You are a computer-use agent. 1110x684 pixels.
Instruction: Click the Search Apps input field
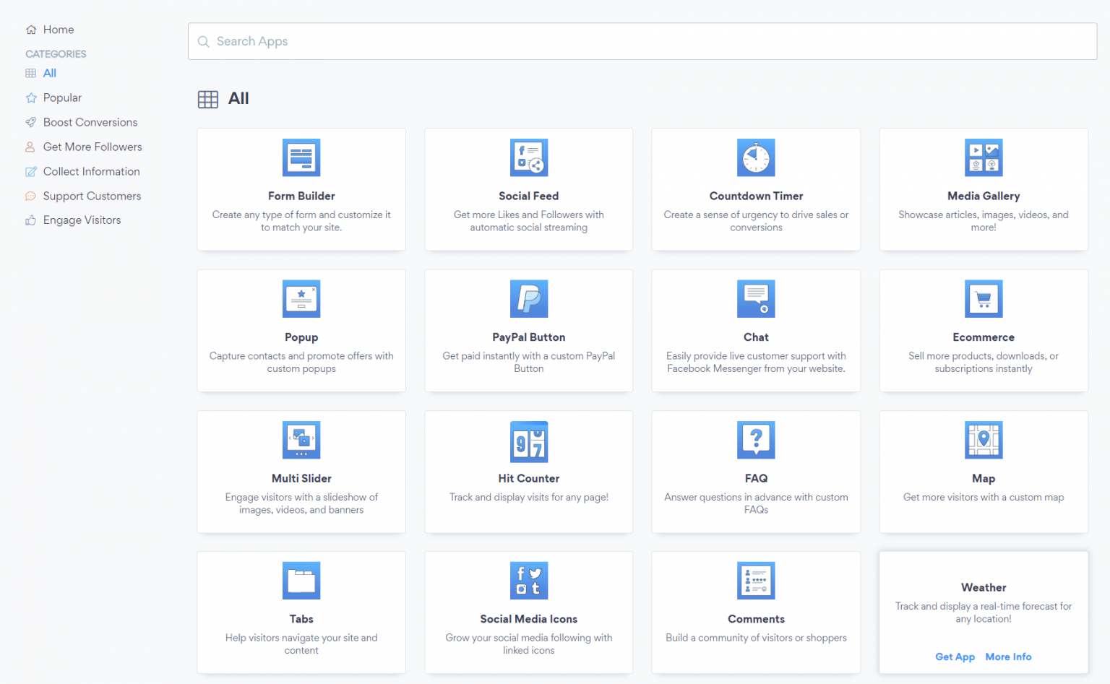642,41
